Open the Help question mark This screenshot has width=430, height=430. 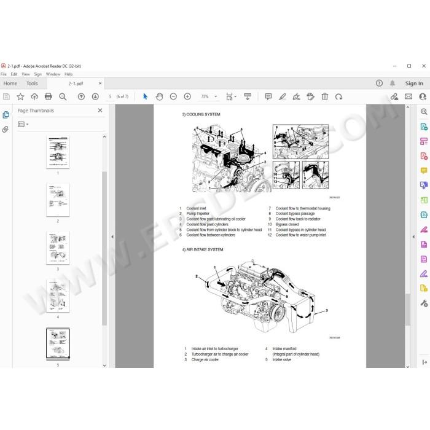point(379,83)
